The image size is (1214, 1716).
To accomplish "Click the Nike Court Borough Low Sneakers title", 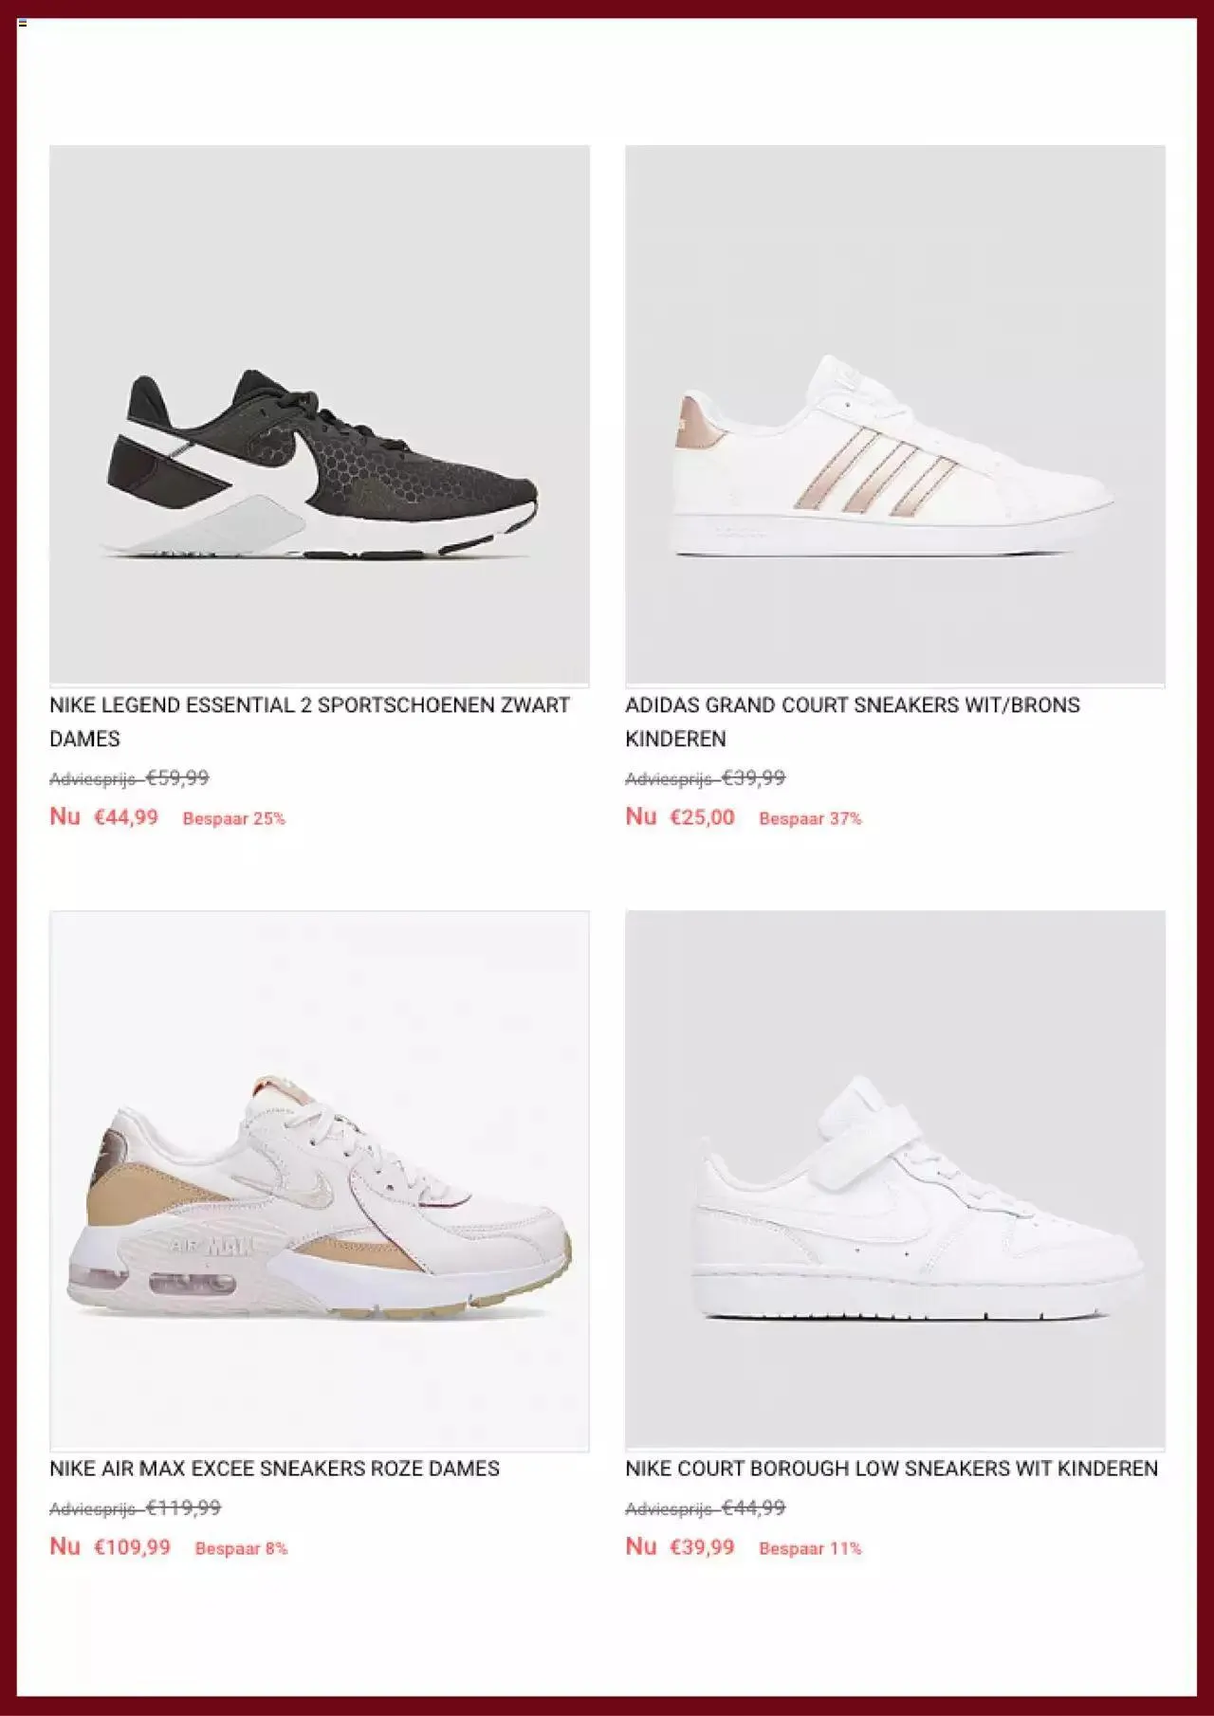I will (892, 1469).
